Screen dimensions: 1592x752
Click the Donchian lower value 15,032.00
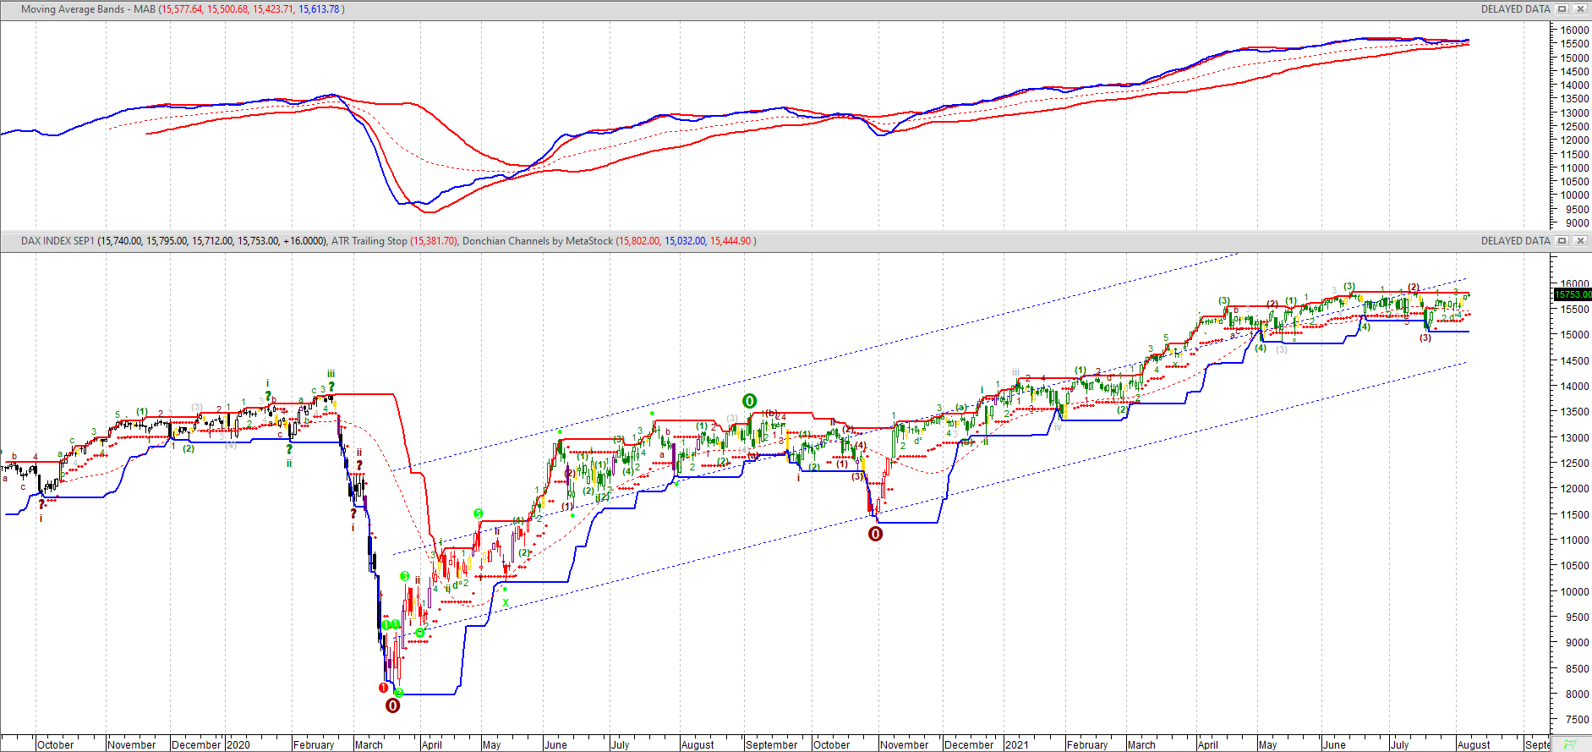(x=685, y=241)
